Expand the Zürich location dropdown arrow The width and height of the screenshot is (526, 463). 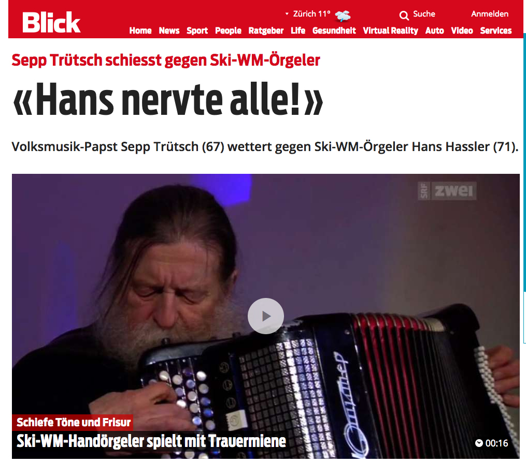[x=287, y=14]
